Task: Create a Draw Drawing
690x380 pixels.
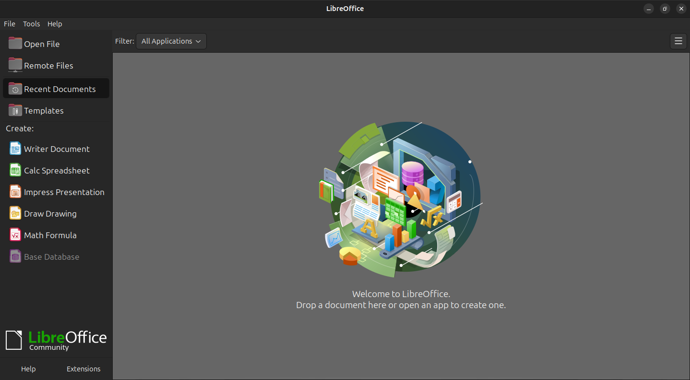Action: pos(50,213)
